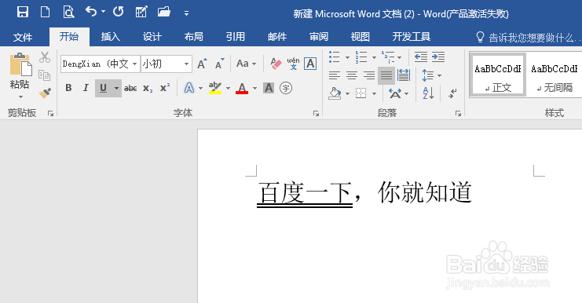Align text left
This screenshot has width=582, height=303.
(x=334, y=75)
